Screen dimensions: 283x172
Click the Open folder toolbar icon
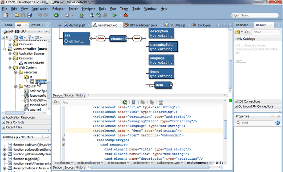click(17, 15)
